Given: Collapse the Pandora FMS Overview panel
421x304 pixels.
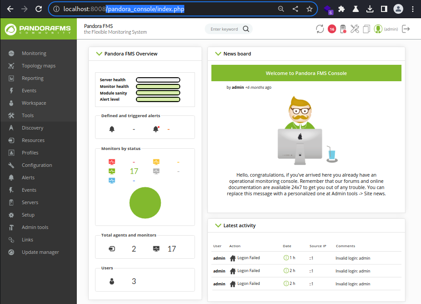Looking at the screenshot, I should pos(99,54).
